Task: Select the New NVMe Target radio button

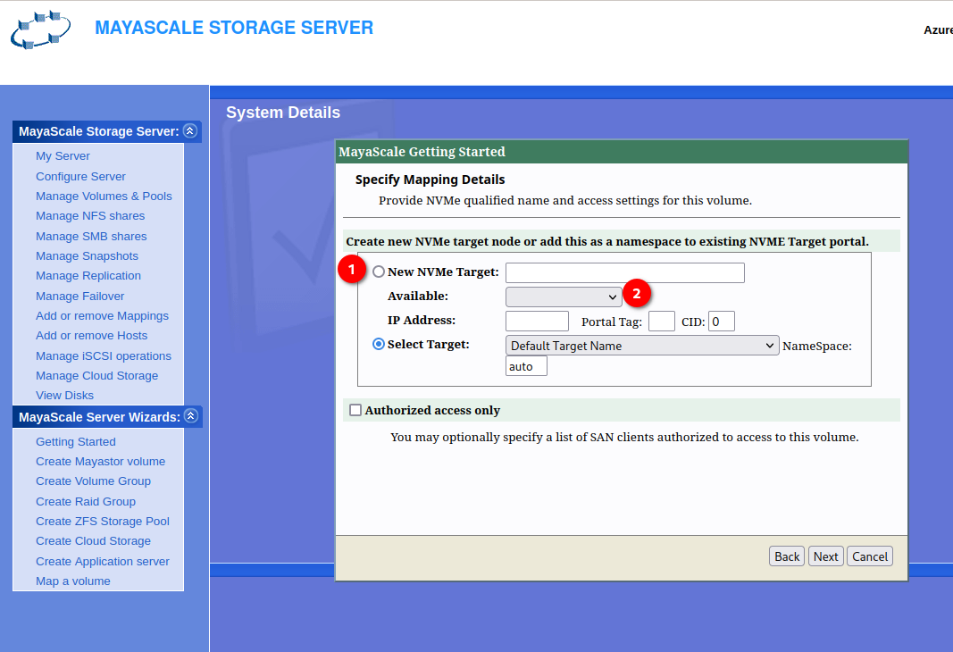Action: [379, 272]
